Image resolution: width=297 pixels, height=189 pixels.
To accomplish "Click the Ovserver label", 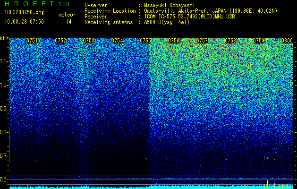I will [96, 5].
